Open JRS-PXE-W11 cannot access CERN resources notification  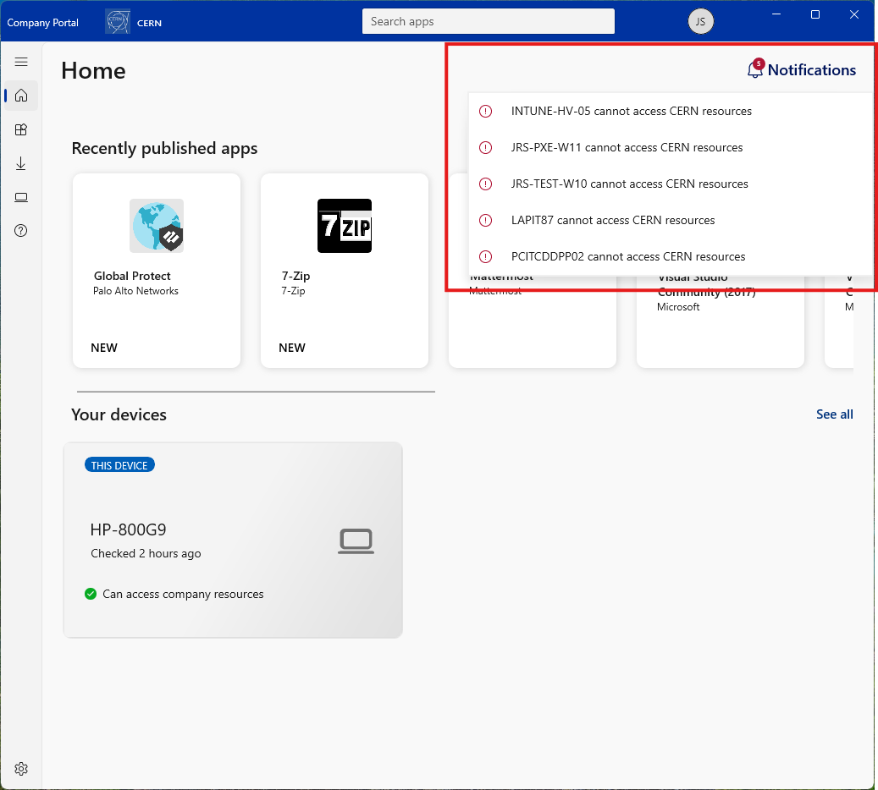pyautogui.click(x=671, y=148)
